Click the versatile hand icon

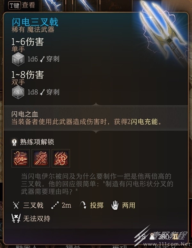115,205
